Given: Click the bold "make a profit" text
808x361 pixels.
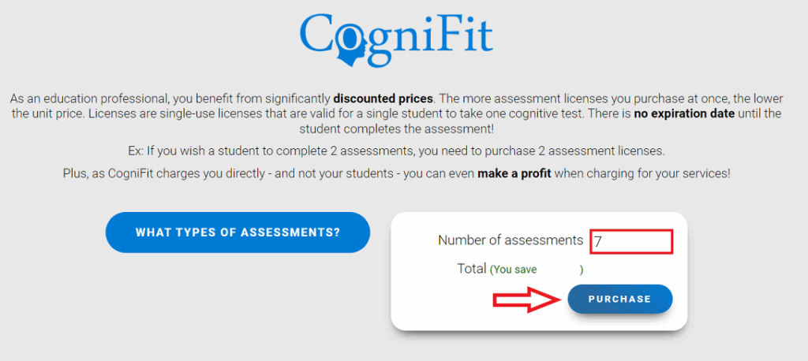Looking at the screenshot, I should click(514, 173).
